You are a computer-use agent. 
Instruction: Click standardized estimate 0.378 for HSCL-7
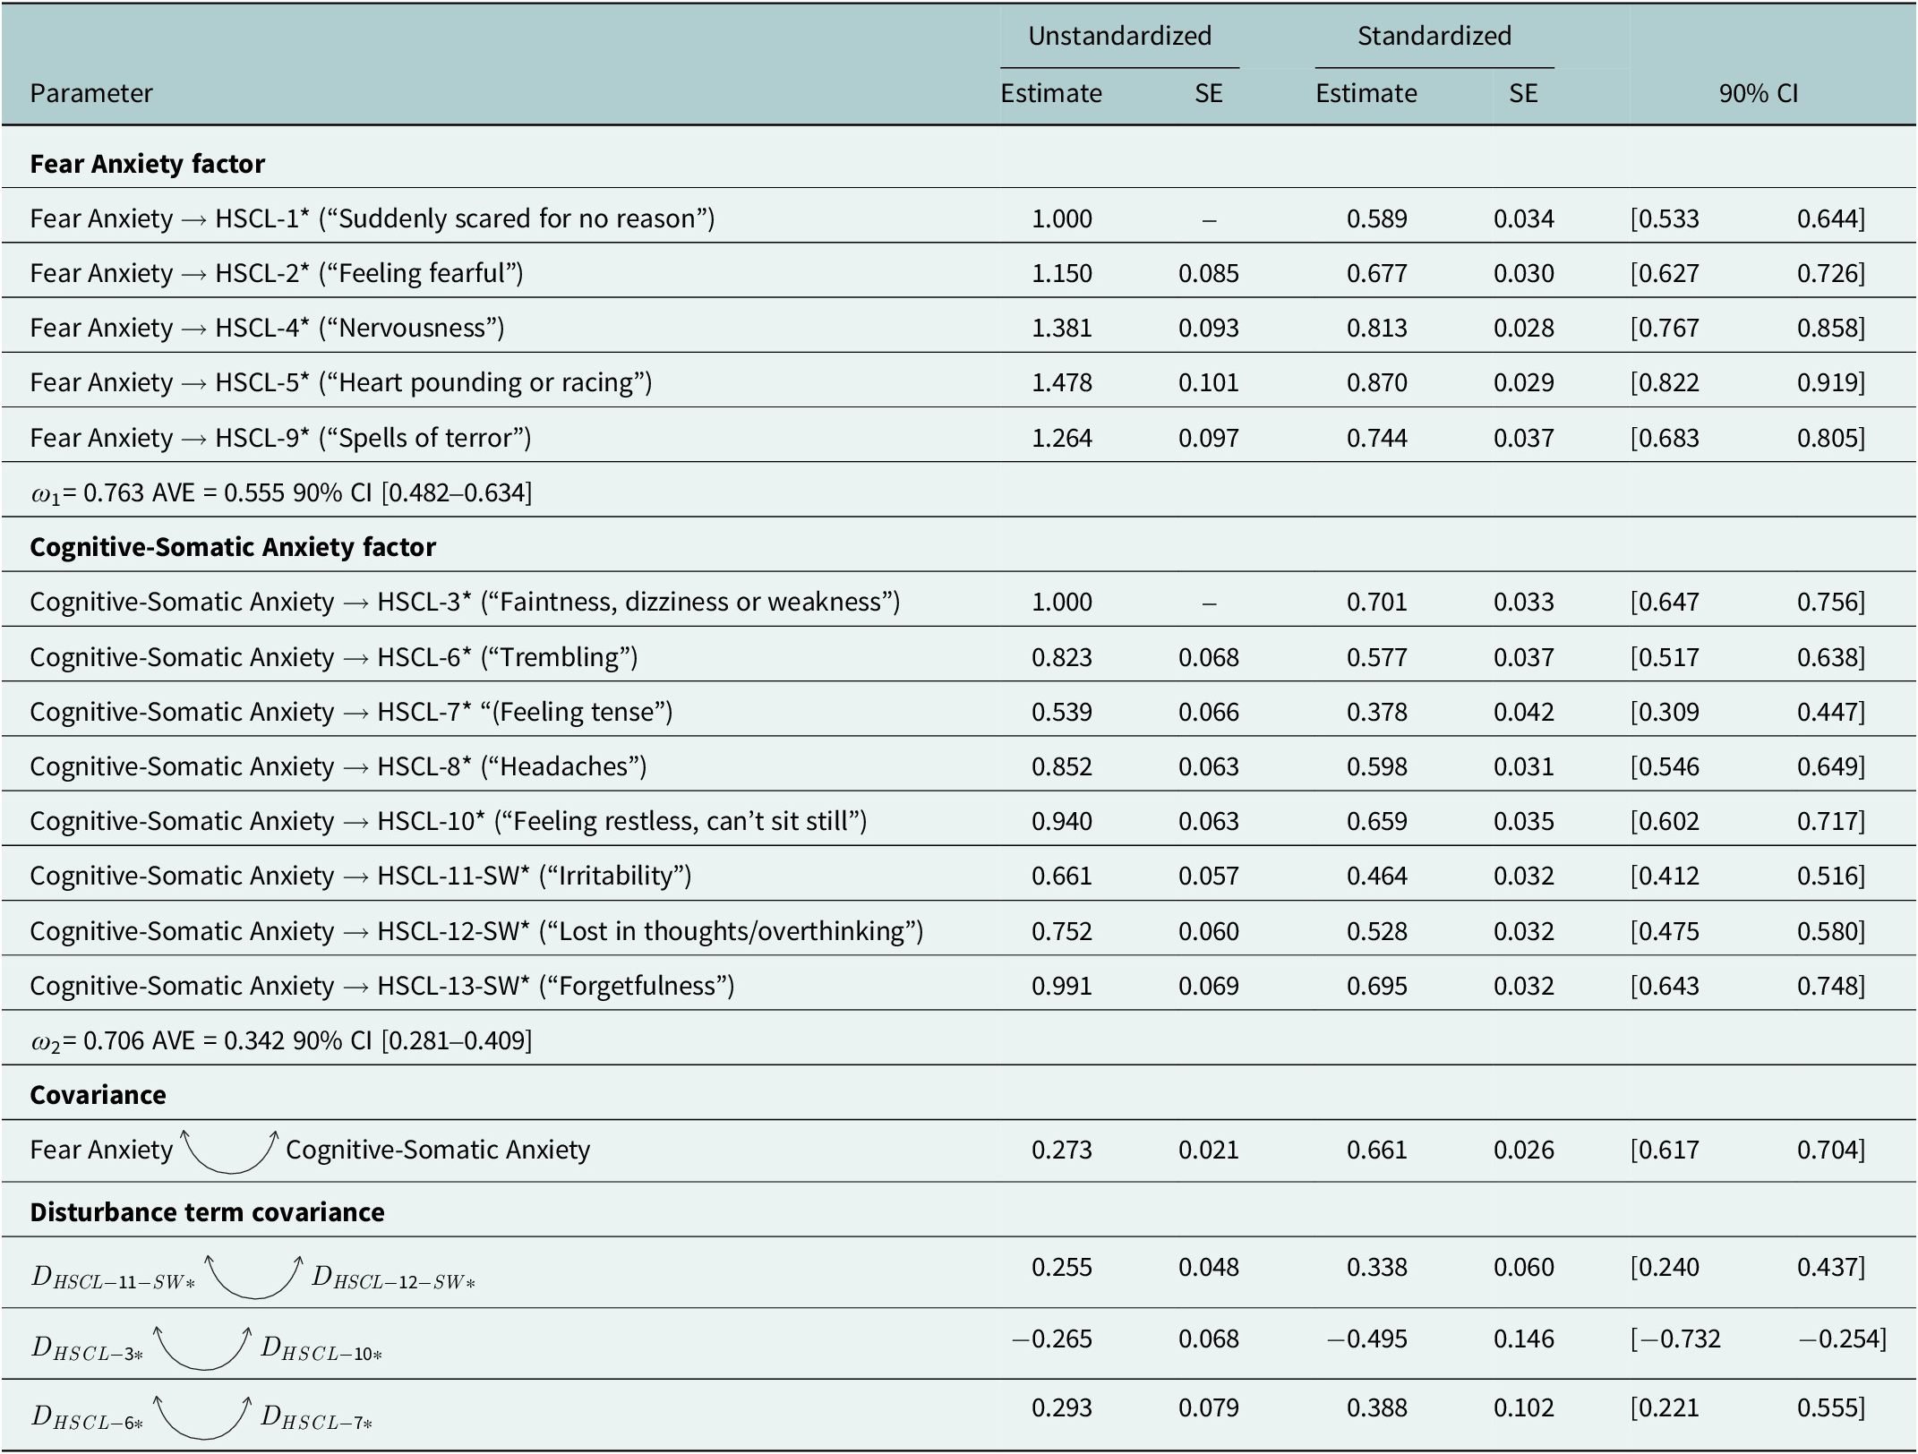coord(1377,712)
